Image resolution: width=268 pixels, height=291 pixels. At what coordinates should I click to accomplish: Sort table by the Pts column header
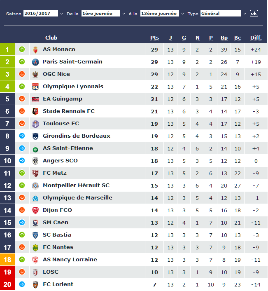coord(154,38)
